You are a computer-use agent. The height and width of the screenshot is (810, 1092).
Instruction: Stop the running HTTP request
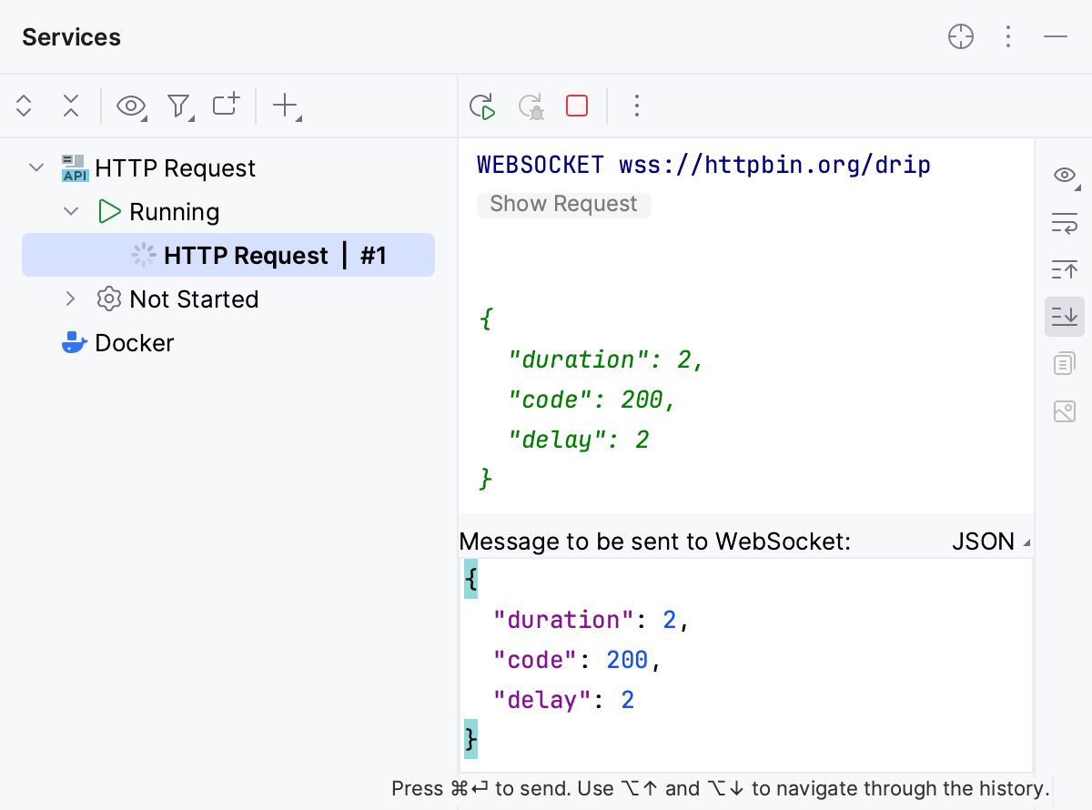click(576, 106)
